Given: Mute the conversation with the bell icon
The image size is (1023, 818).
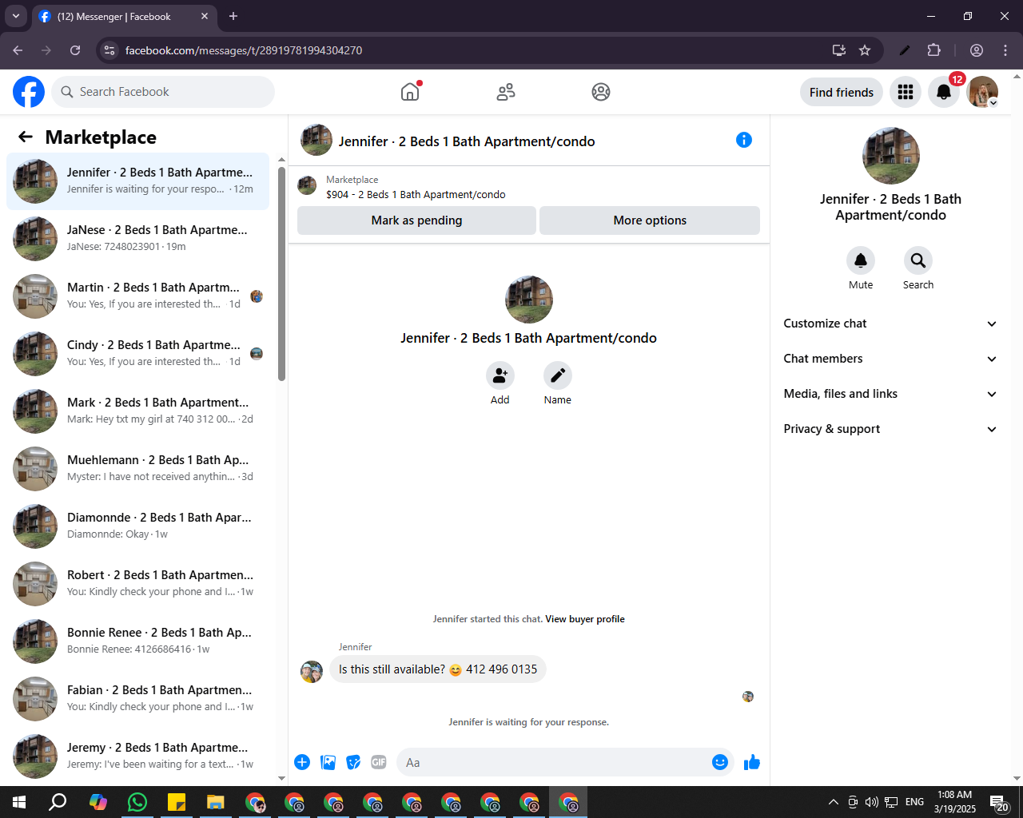Looking at the screenshot, I should [861, 260].
